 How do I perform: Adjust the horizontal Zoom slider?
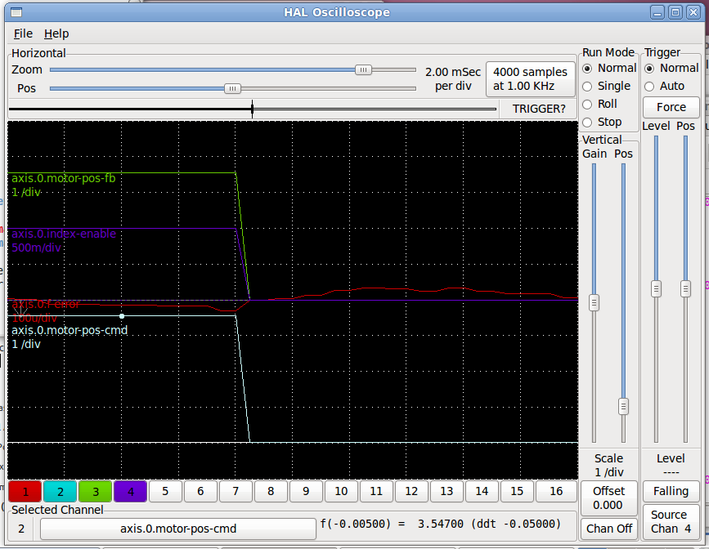[363, 69]
